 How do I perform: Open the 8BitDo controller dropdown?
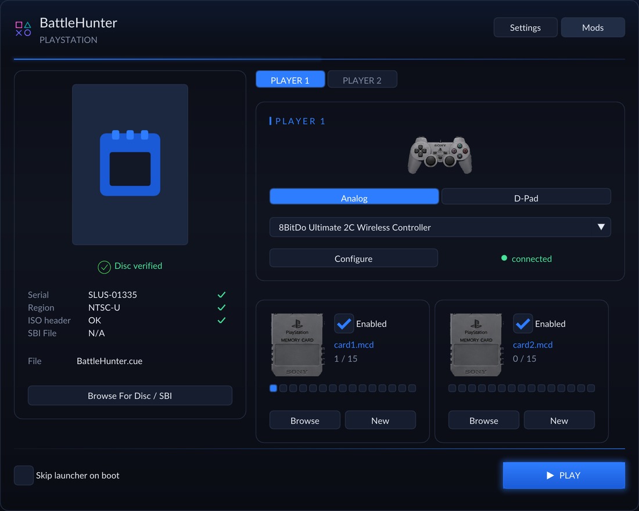coord(440,227)
